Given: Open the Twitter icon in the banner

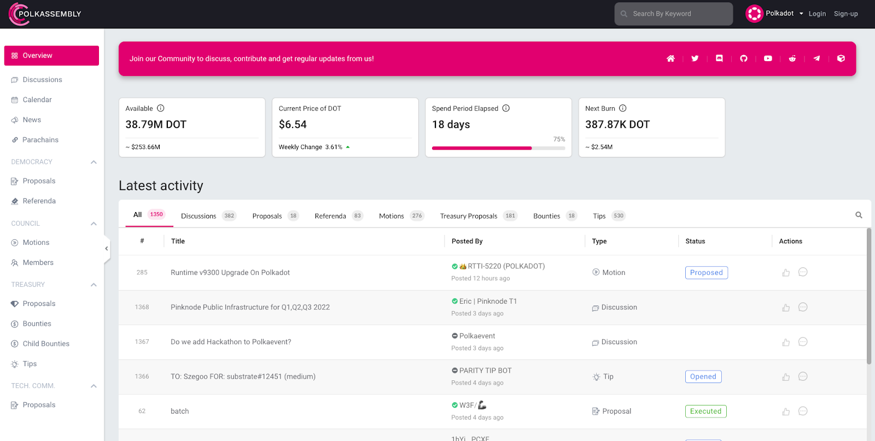Looking at the screenshot, I should tap(695, 58).
